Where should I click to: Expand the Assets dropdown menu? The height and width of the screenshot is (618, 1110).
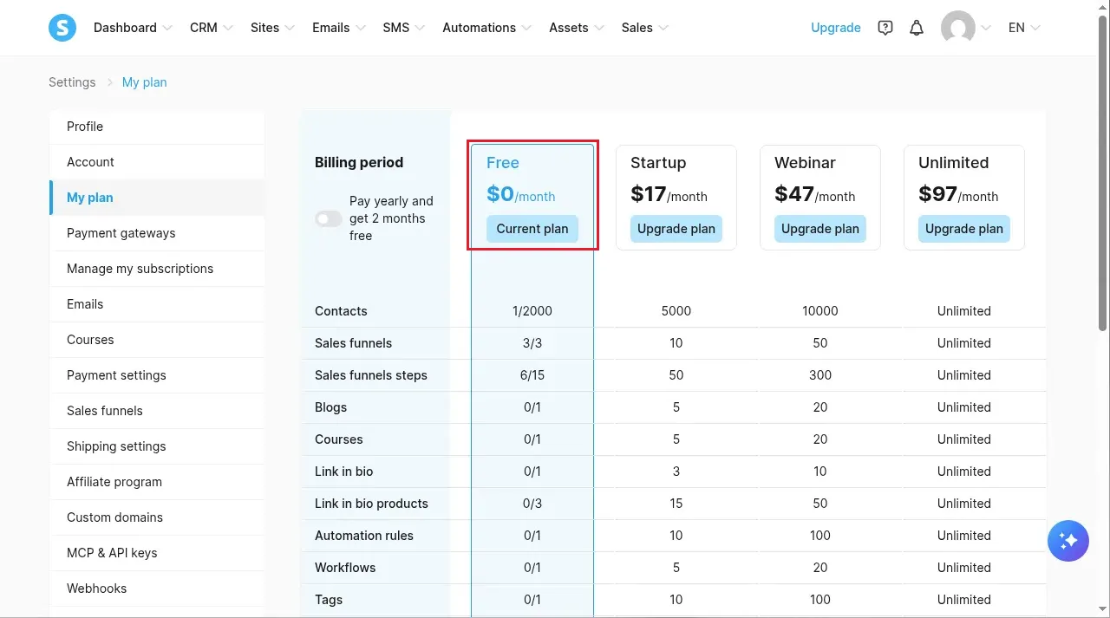[577, 28]
